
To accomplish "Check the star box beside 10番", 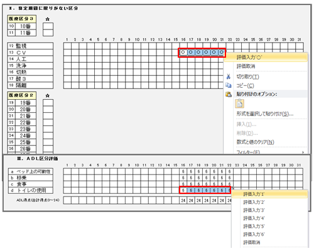I will [x=48, y=26].
